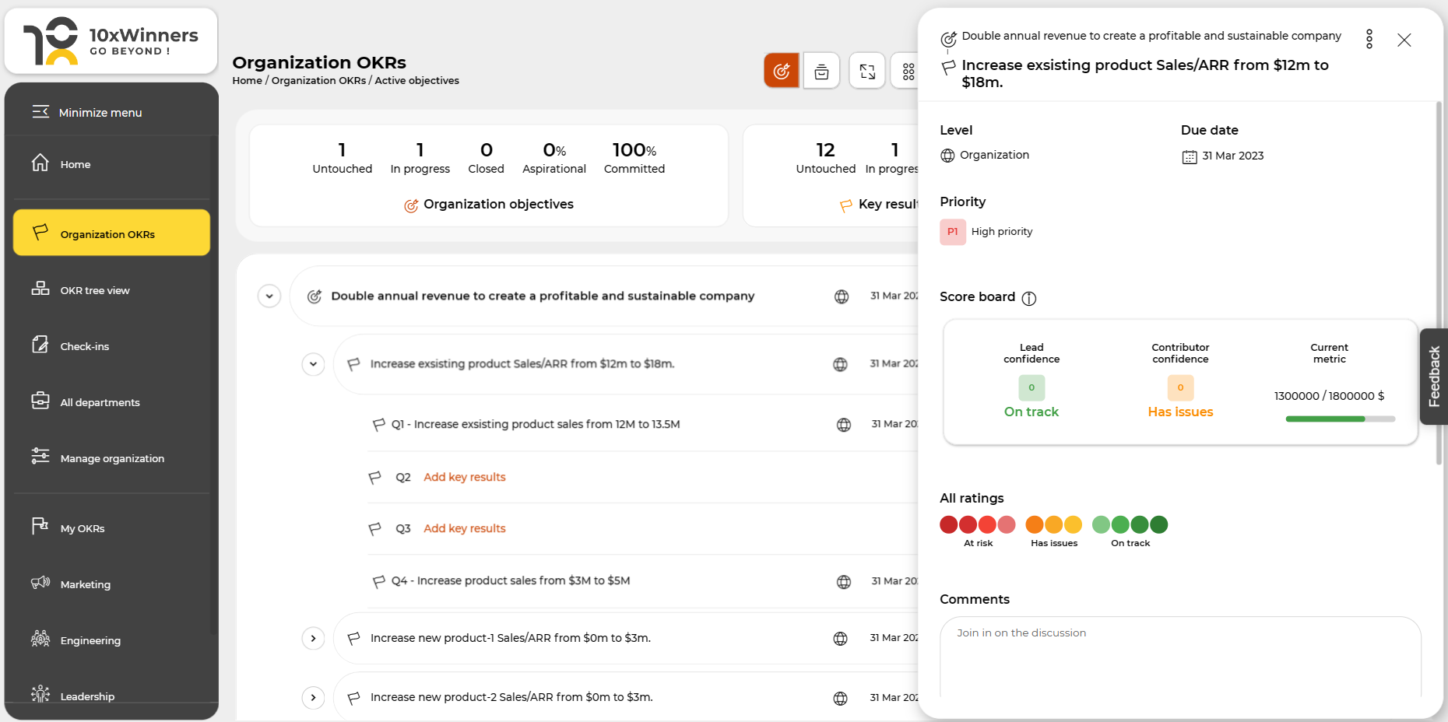Toggle Lead confidence On track indicator
The image size is (1448, 722).
1031,387
